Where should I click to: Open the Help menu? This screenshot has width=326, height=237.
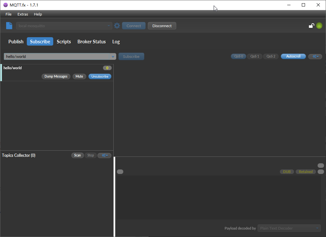(x=38, y=14)
